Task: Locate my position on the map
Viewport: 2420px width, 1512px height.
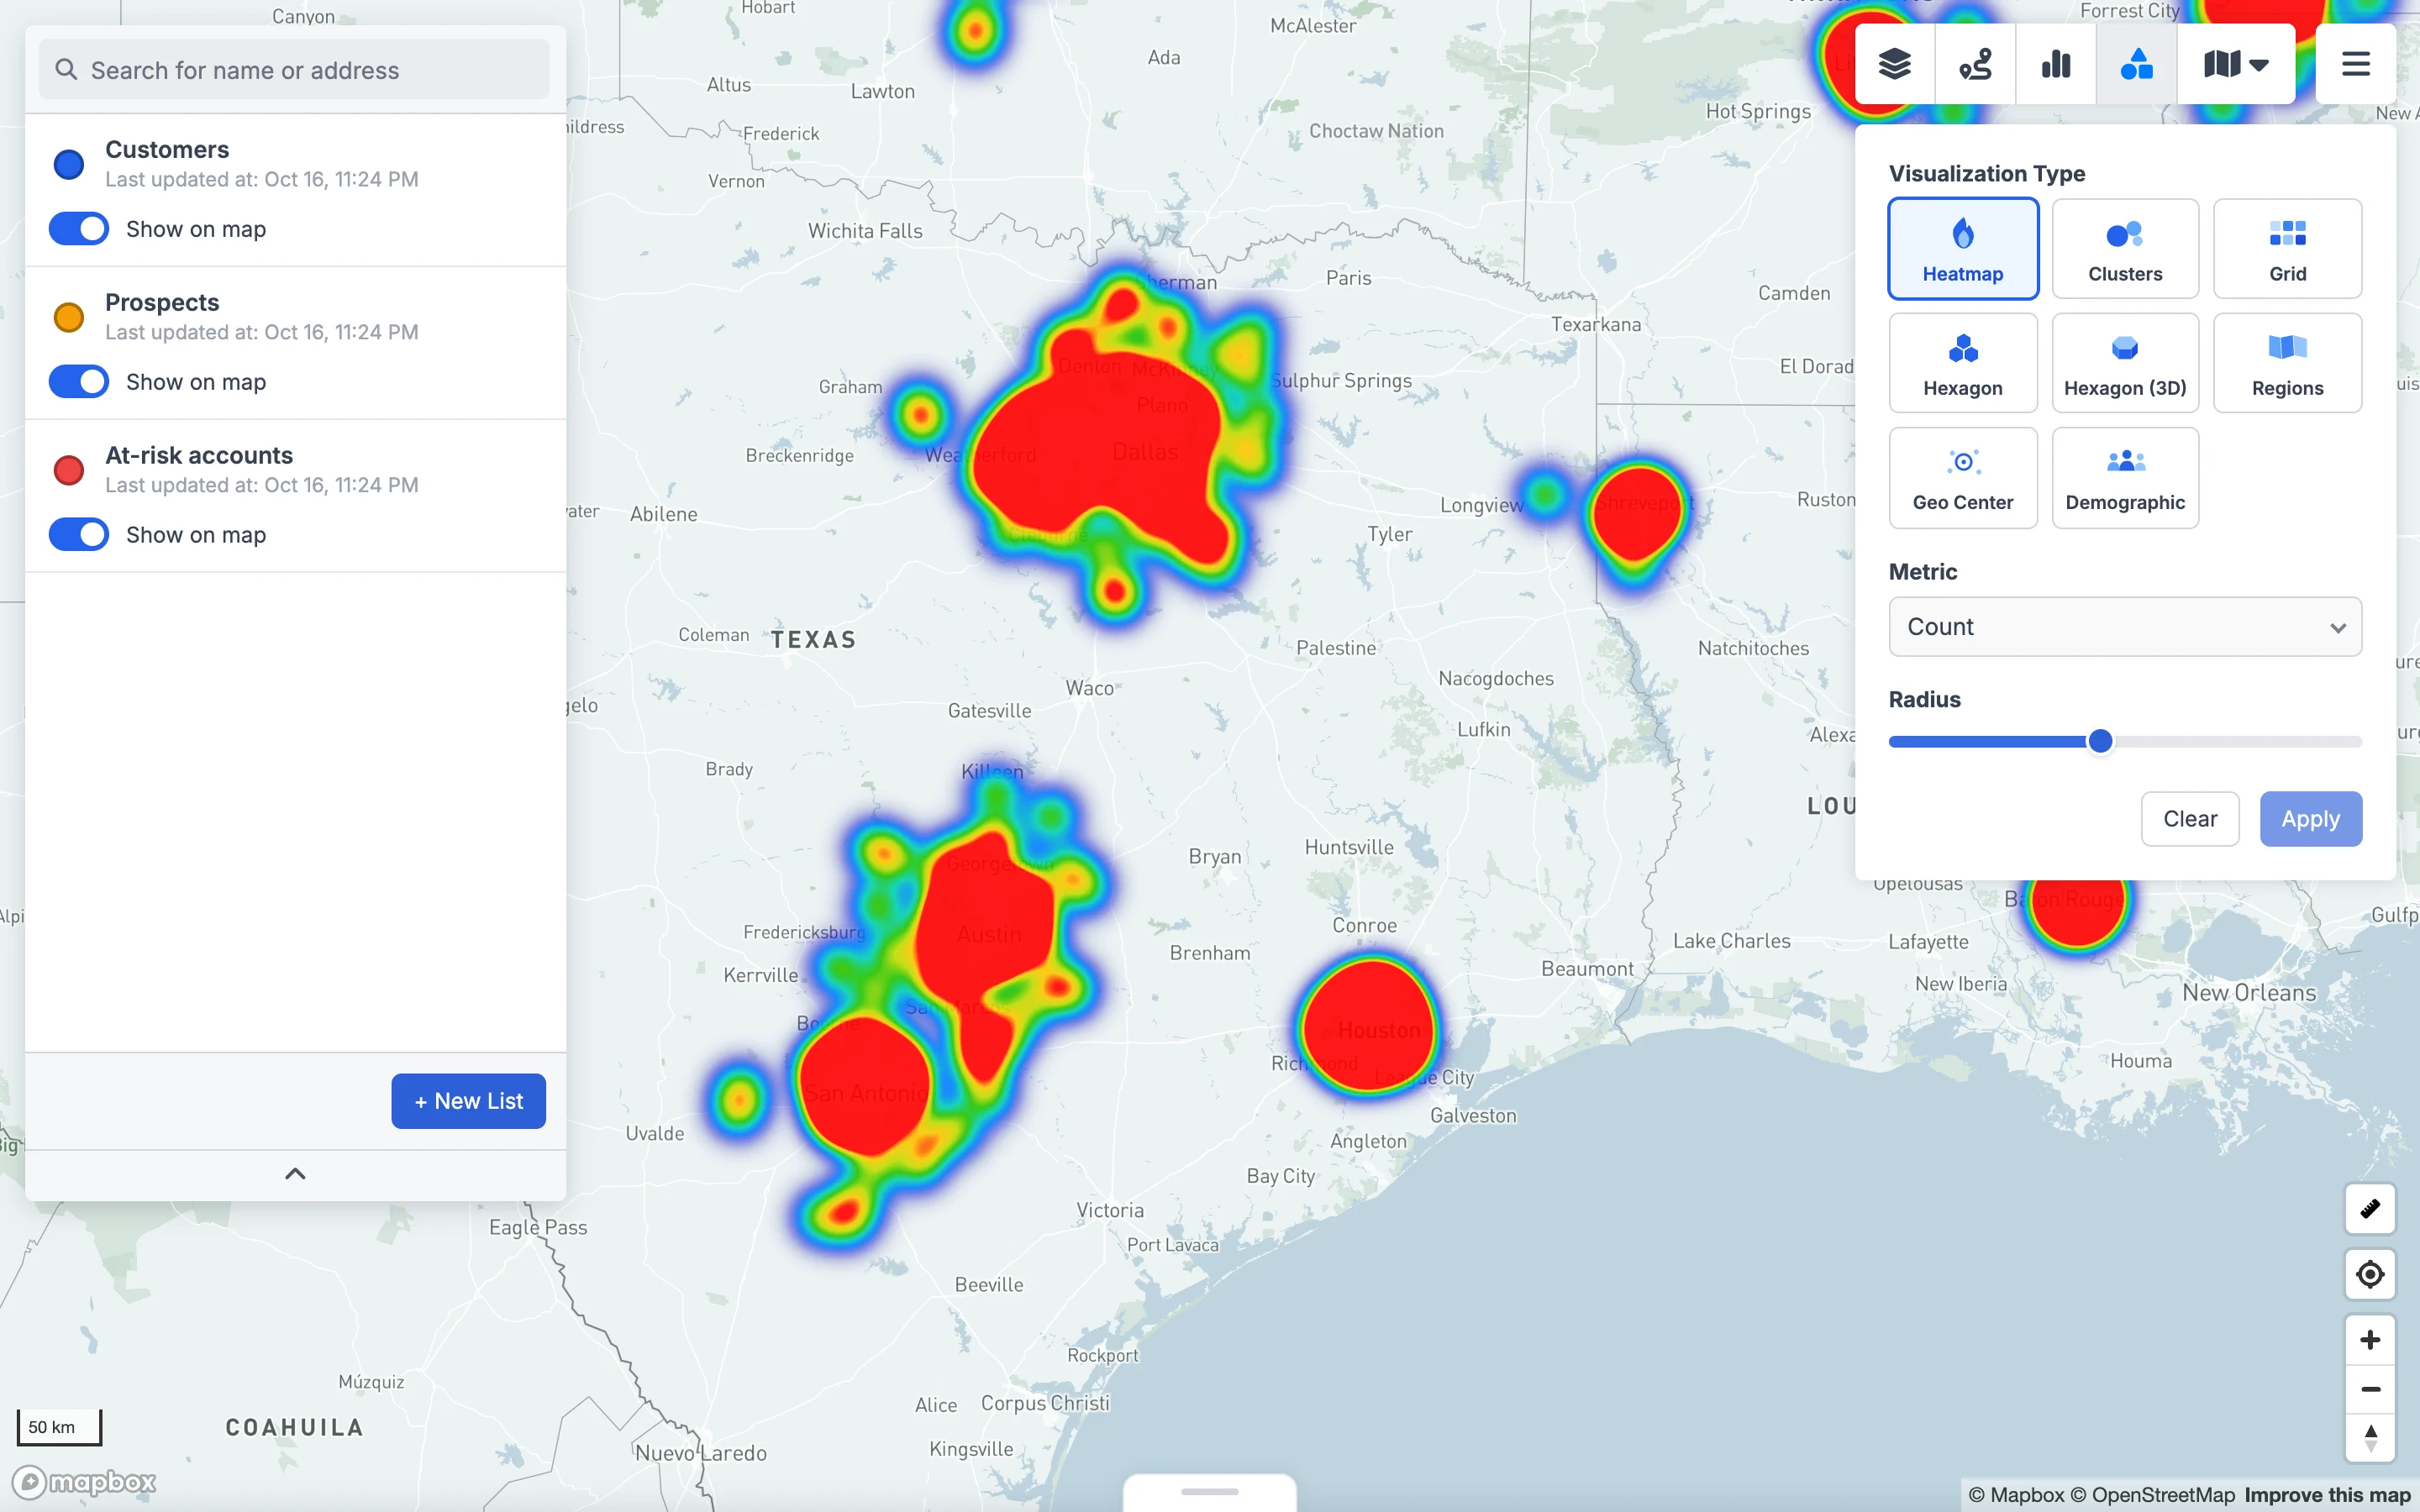Action: pos(2370,1274)
